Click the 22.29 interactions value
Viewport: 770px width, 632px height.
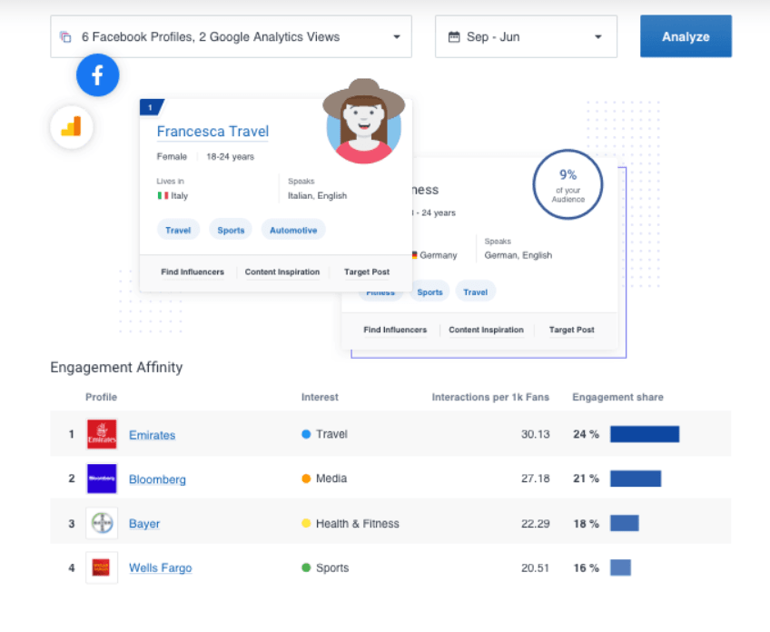[535, 523]
